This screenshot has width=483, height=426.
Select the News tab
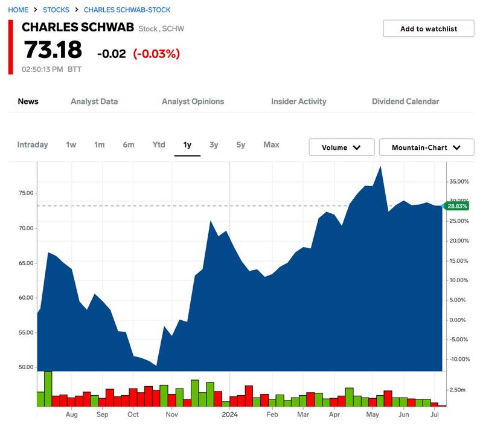28,102
